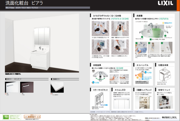Click the LIXIL logo in the header
This screenshot has height=121, width=180.
165,3
